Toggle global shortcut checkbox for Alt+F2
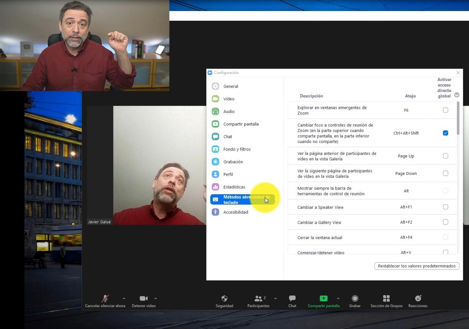 click(445, 222)
